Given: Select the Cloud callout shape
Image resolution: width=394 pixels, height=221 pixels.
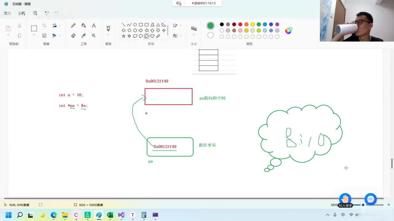Looking at the screenshot, I should (x=147, y=36).
